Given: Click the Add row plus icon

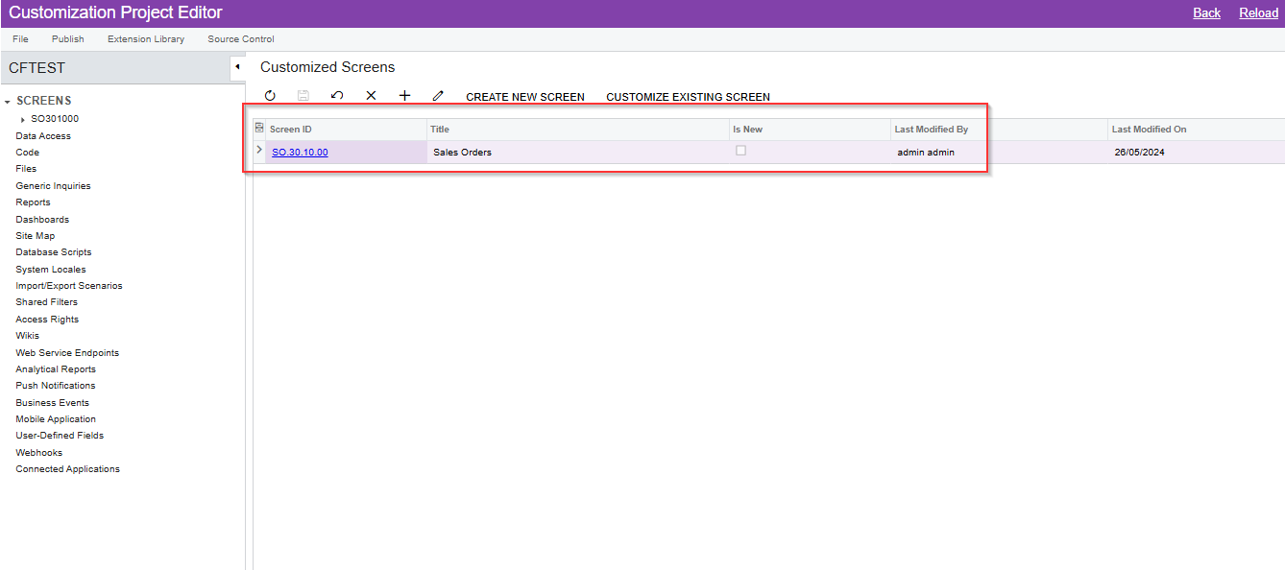Looking at the screenshot, I should point(404,96).
